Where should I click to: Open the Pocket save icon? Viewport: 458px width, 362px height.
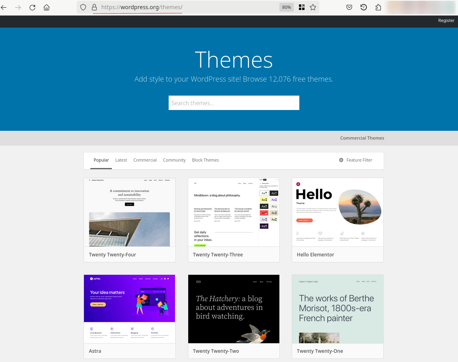pyautogui.click(x=349, y=7)
